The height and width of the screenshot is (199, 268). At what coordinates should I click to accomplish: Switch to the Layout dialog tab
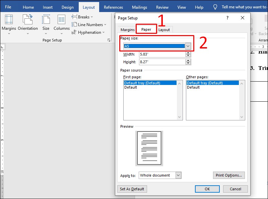(x=164, y=30)
